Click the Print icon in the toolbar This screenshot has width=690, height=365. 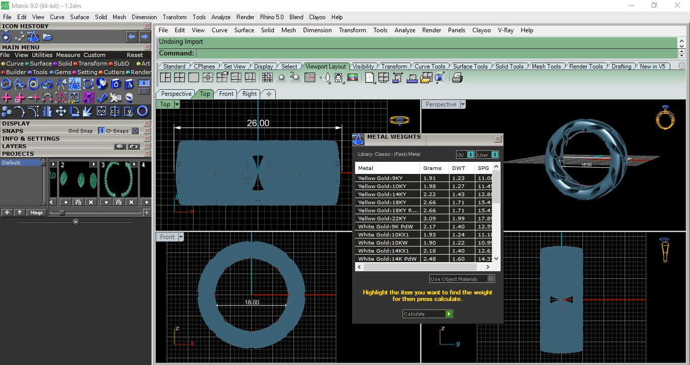tap(457, 78)
